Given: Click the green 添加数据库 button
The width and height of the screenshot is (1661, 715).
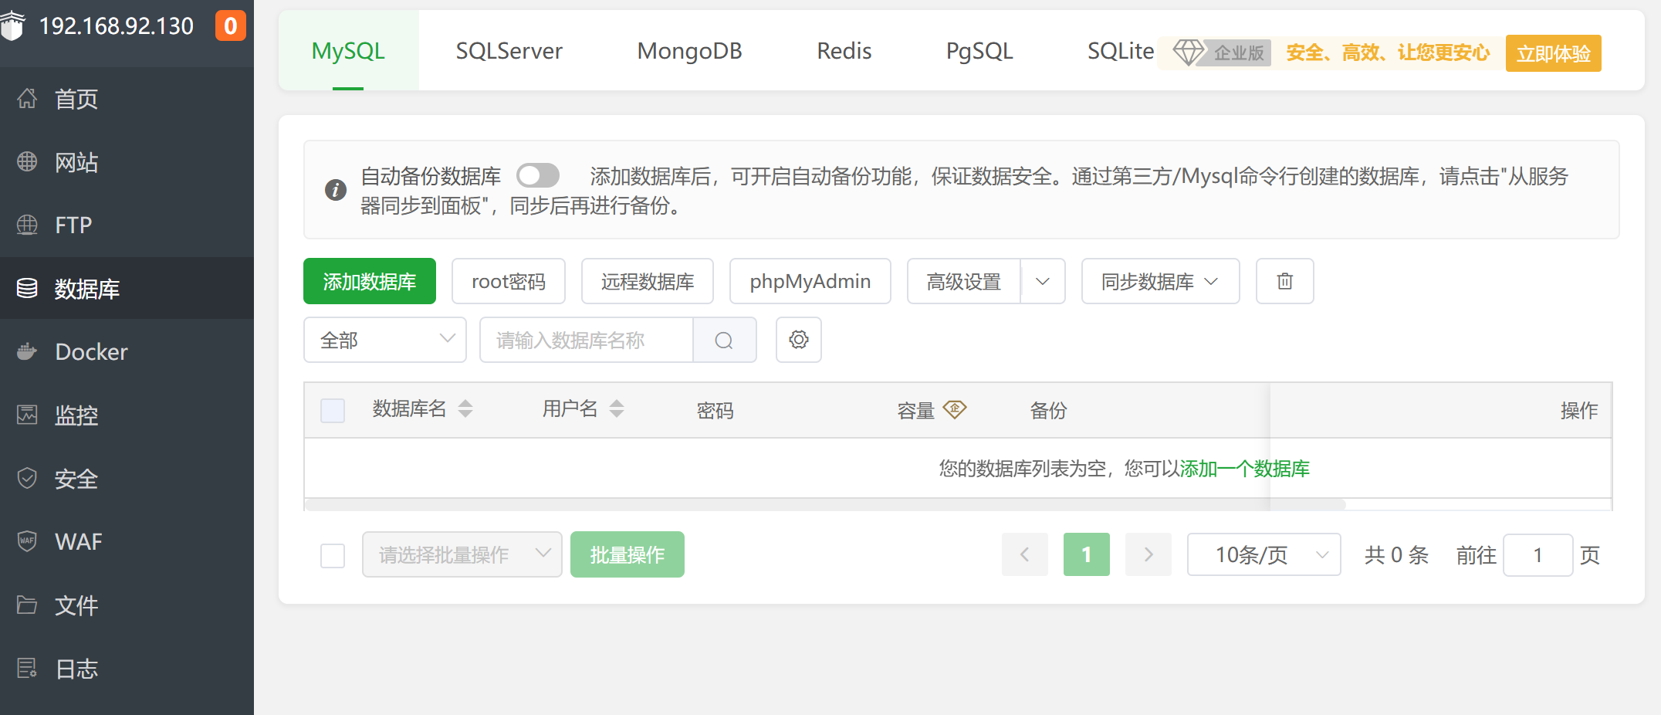Looking at the screenshot, I should click(369, 282).
